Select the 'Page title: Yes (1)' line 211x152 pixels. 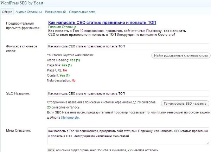pos(59,65)
